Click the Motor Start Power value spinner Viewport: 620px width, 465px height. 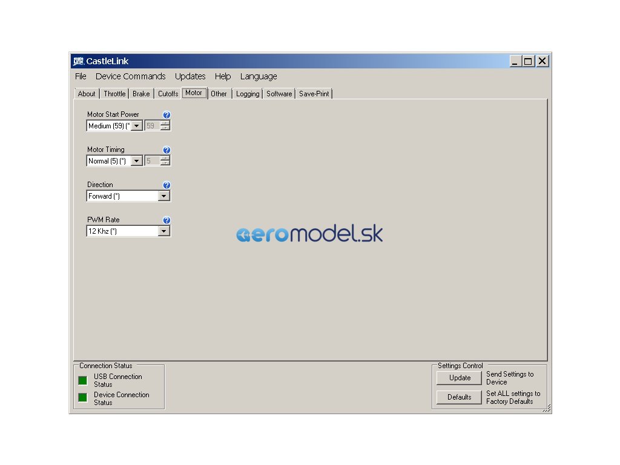165,126
